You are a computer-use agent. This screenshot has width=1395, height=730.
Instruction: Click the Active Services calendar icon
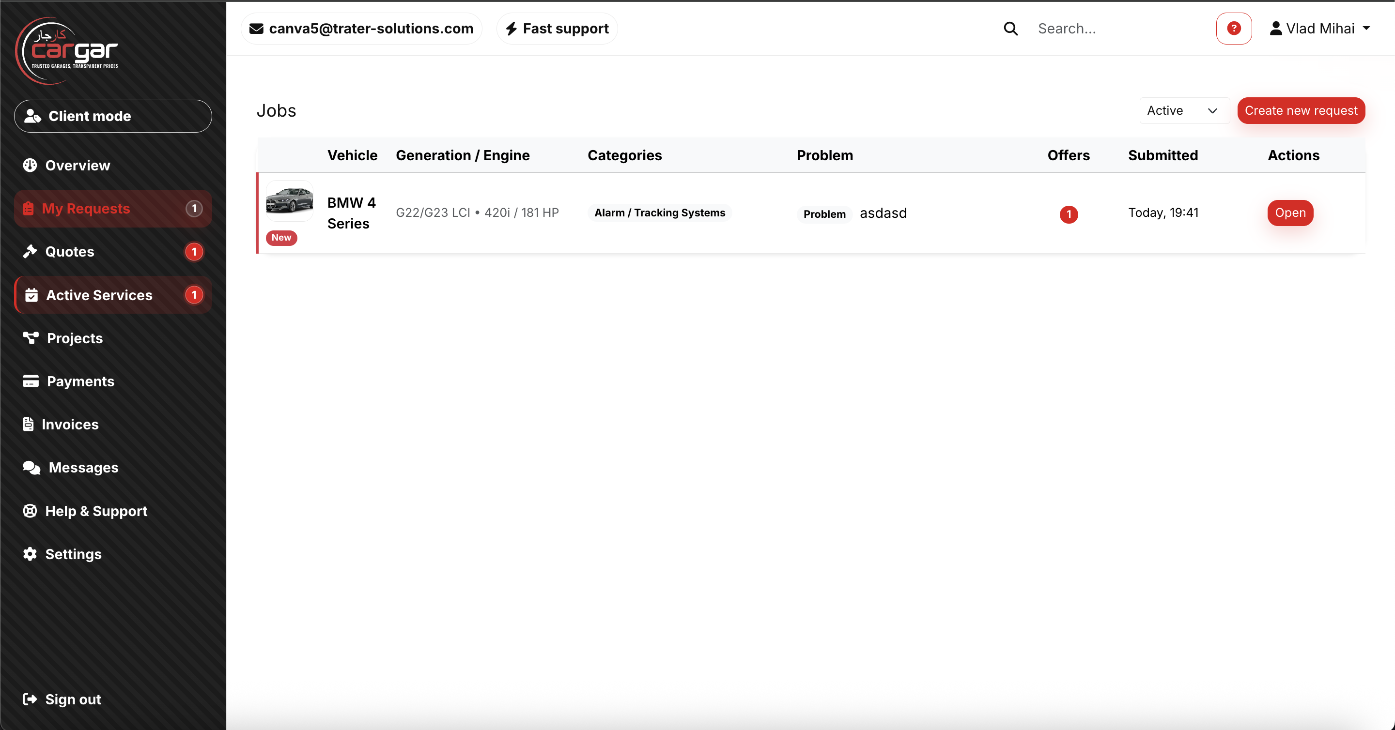(31, 295)
